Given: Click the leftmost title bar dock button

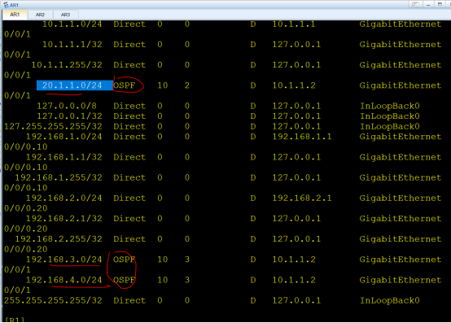Looking at the screenshot, I should (x=415, y=4).
